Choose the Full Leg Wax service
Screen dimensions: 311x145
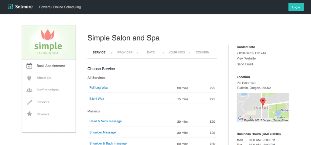point(99,88)
